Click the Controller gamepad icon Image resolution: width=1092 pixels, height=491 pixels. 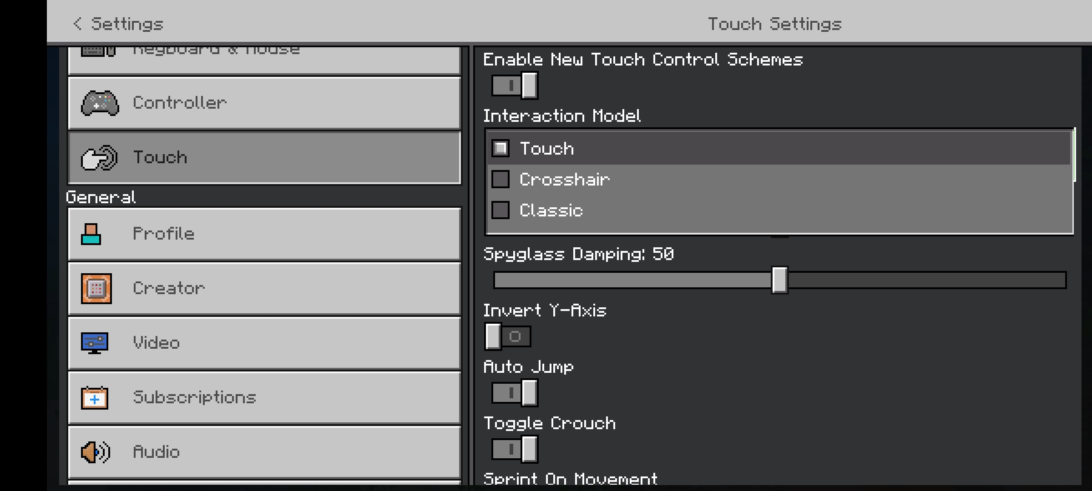tap(100, 103)
